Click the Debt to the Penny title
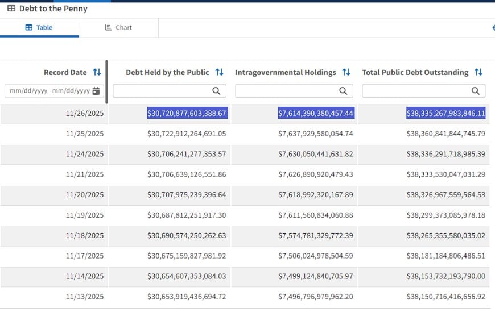 53,9
